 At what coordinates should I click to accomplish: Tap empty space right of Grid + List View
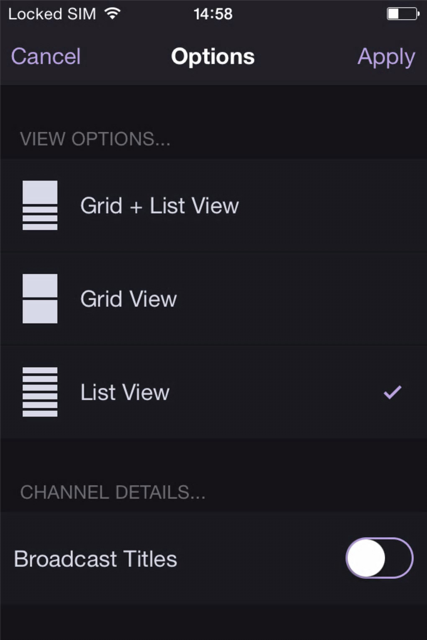coord(331,205)
